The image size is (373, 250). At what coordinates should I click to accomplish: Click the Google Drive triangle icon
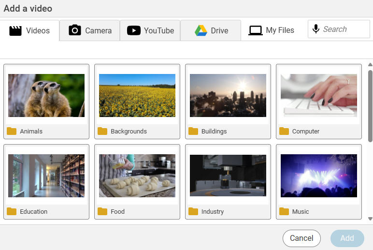[201, 30]
